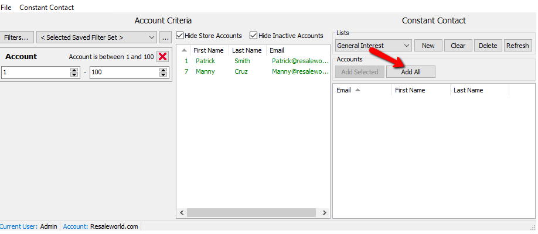This screenshot has width=538, height=234.
Task: Open the Selected Saved Filter Set dropdown
Action: pyautogui.click(x=97, y=37)
